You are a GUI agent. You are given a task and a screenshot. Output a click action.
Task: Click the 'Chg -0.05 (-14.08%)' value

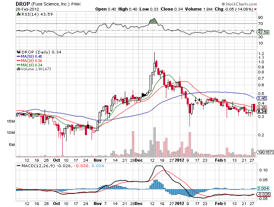(x=234, y=9)
